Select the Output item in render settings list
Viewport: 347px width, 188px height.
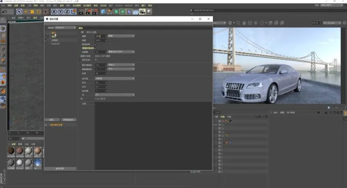click(54, 32)
